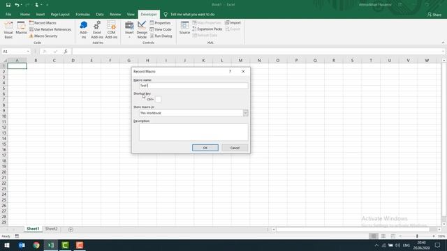Toggle Design Mode
This screenshot has width=447, height=251.
142,29
